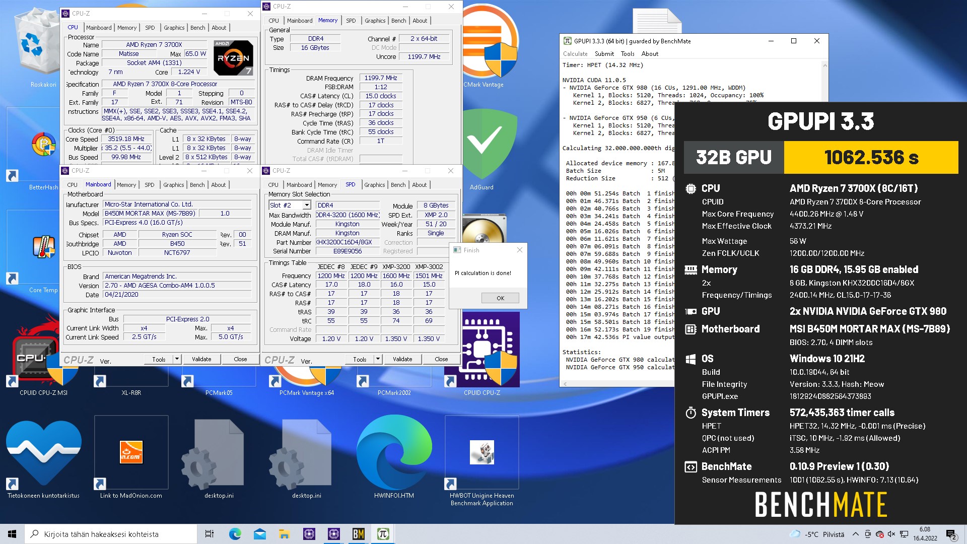The height and width of the screenshot is (544, 967).
Task: Select the Core Speed 3519.18 MHz value
Action: [126, 139]
